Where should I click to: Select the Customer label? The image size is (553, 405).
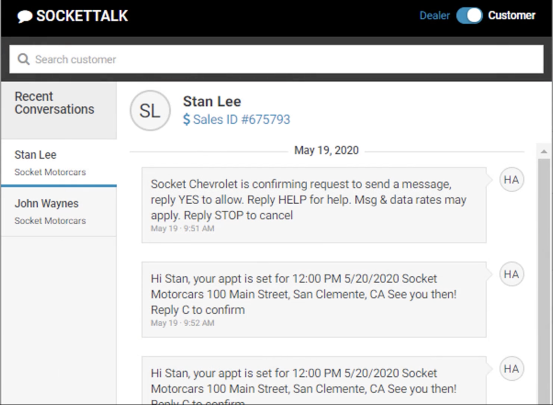pyautogui.click(x=512, y=16)
